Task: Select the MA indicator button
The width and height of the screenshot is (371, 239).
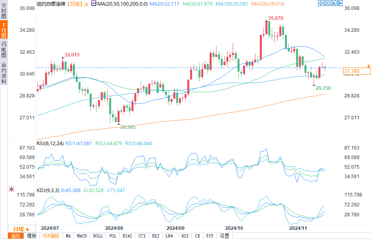Action: coord(69,236)
